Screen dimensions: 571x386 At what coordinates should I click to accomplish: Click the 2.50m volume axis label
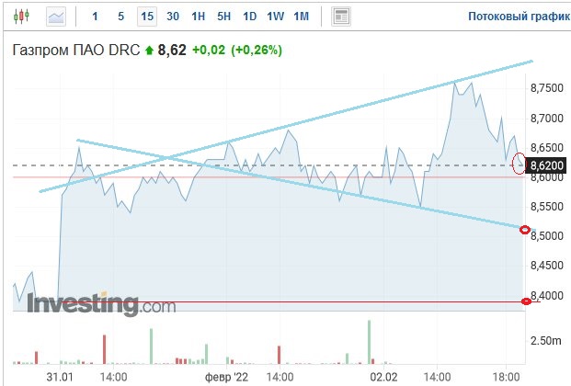pos(546,341)
